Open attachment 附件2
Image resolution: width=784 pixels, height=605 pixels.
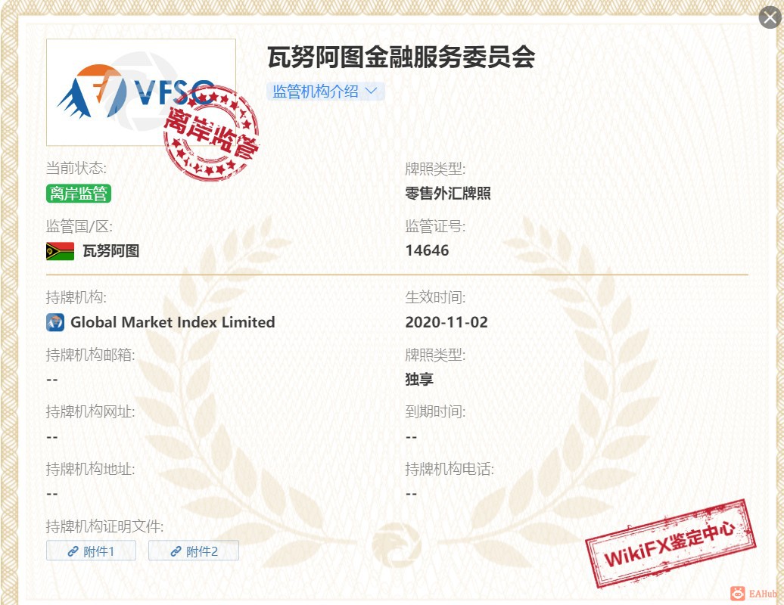194,551
